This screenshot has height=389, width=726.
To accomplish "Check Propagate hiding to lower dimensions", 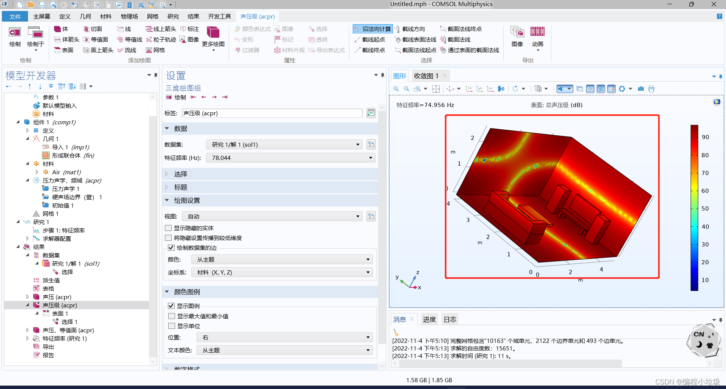I will [x=169, y=238].
